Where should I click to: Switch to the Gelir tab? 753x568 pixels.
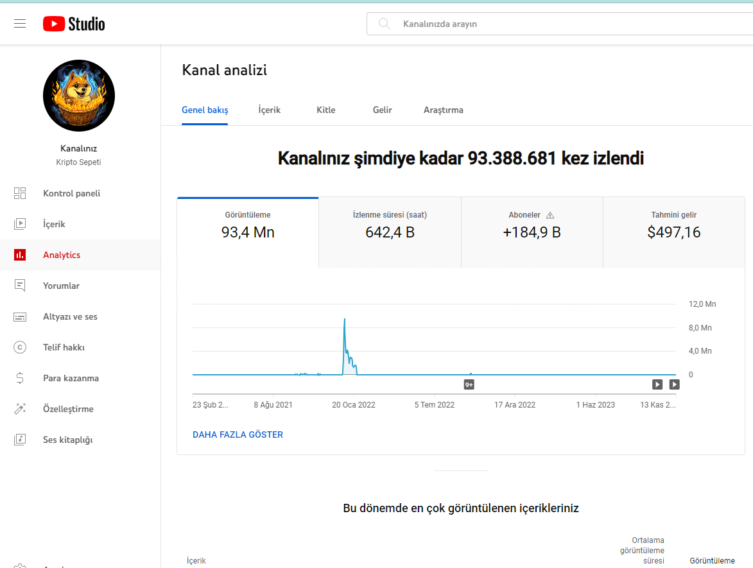click(382, 110)
